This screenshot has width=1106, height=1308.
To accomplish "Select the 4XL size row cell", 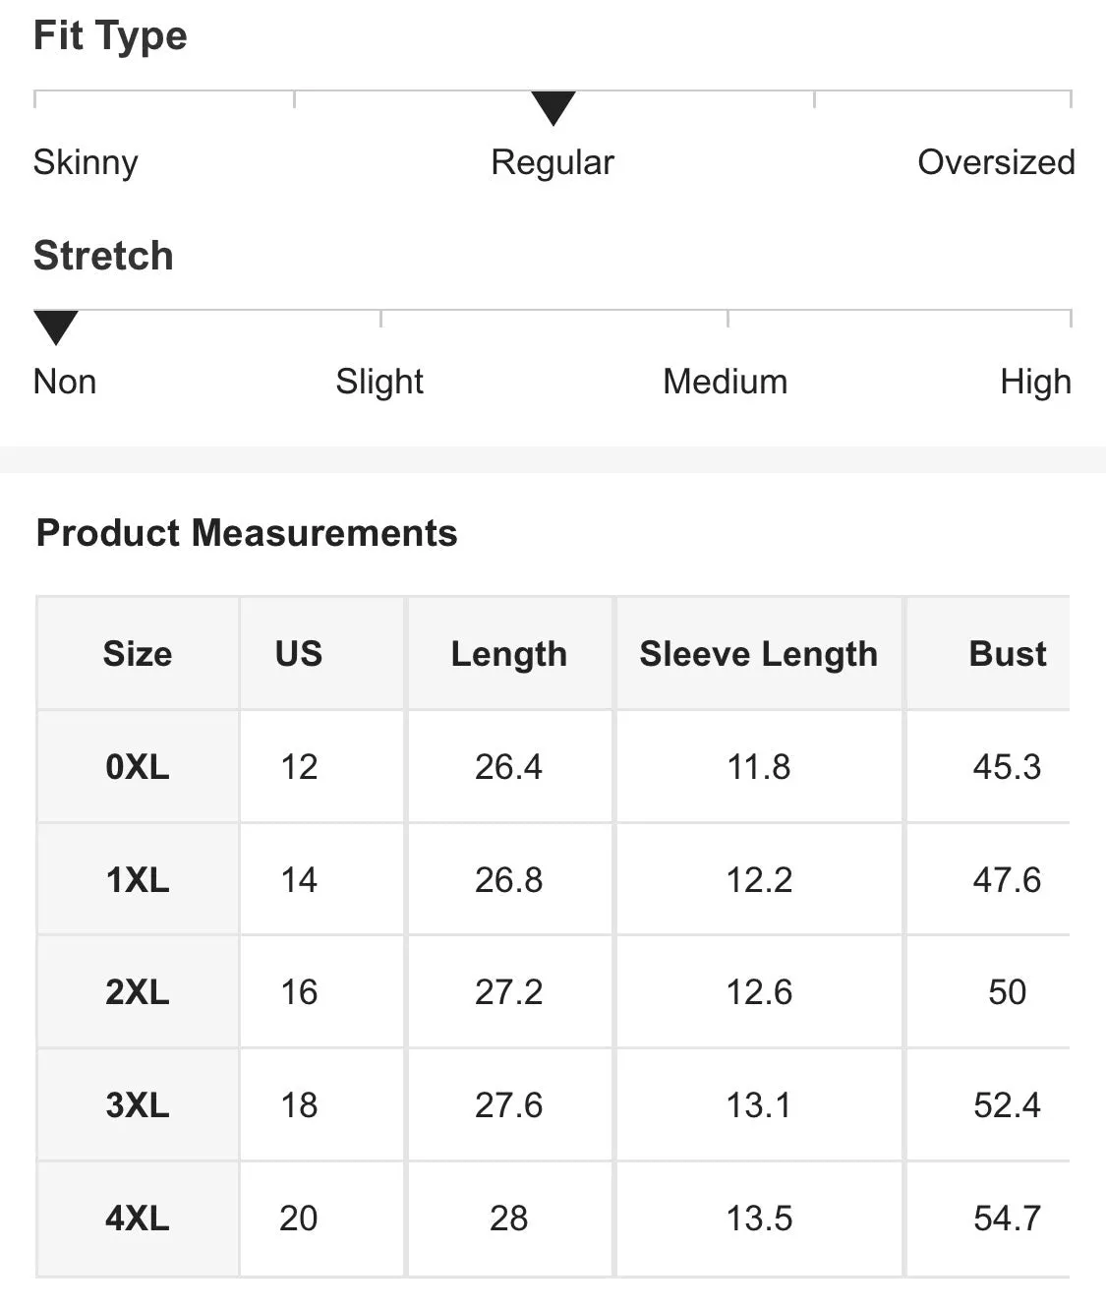I will click(x=138, y=1218).
